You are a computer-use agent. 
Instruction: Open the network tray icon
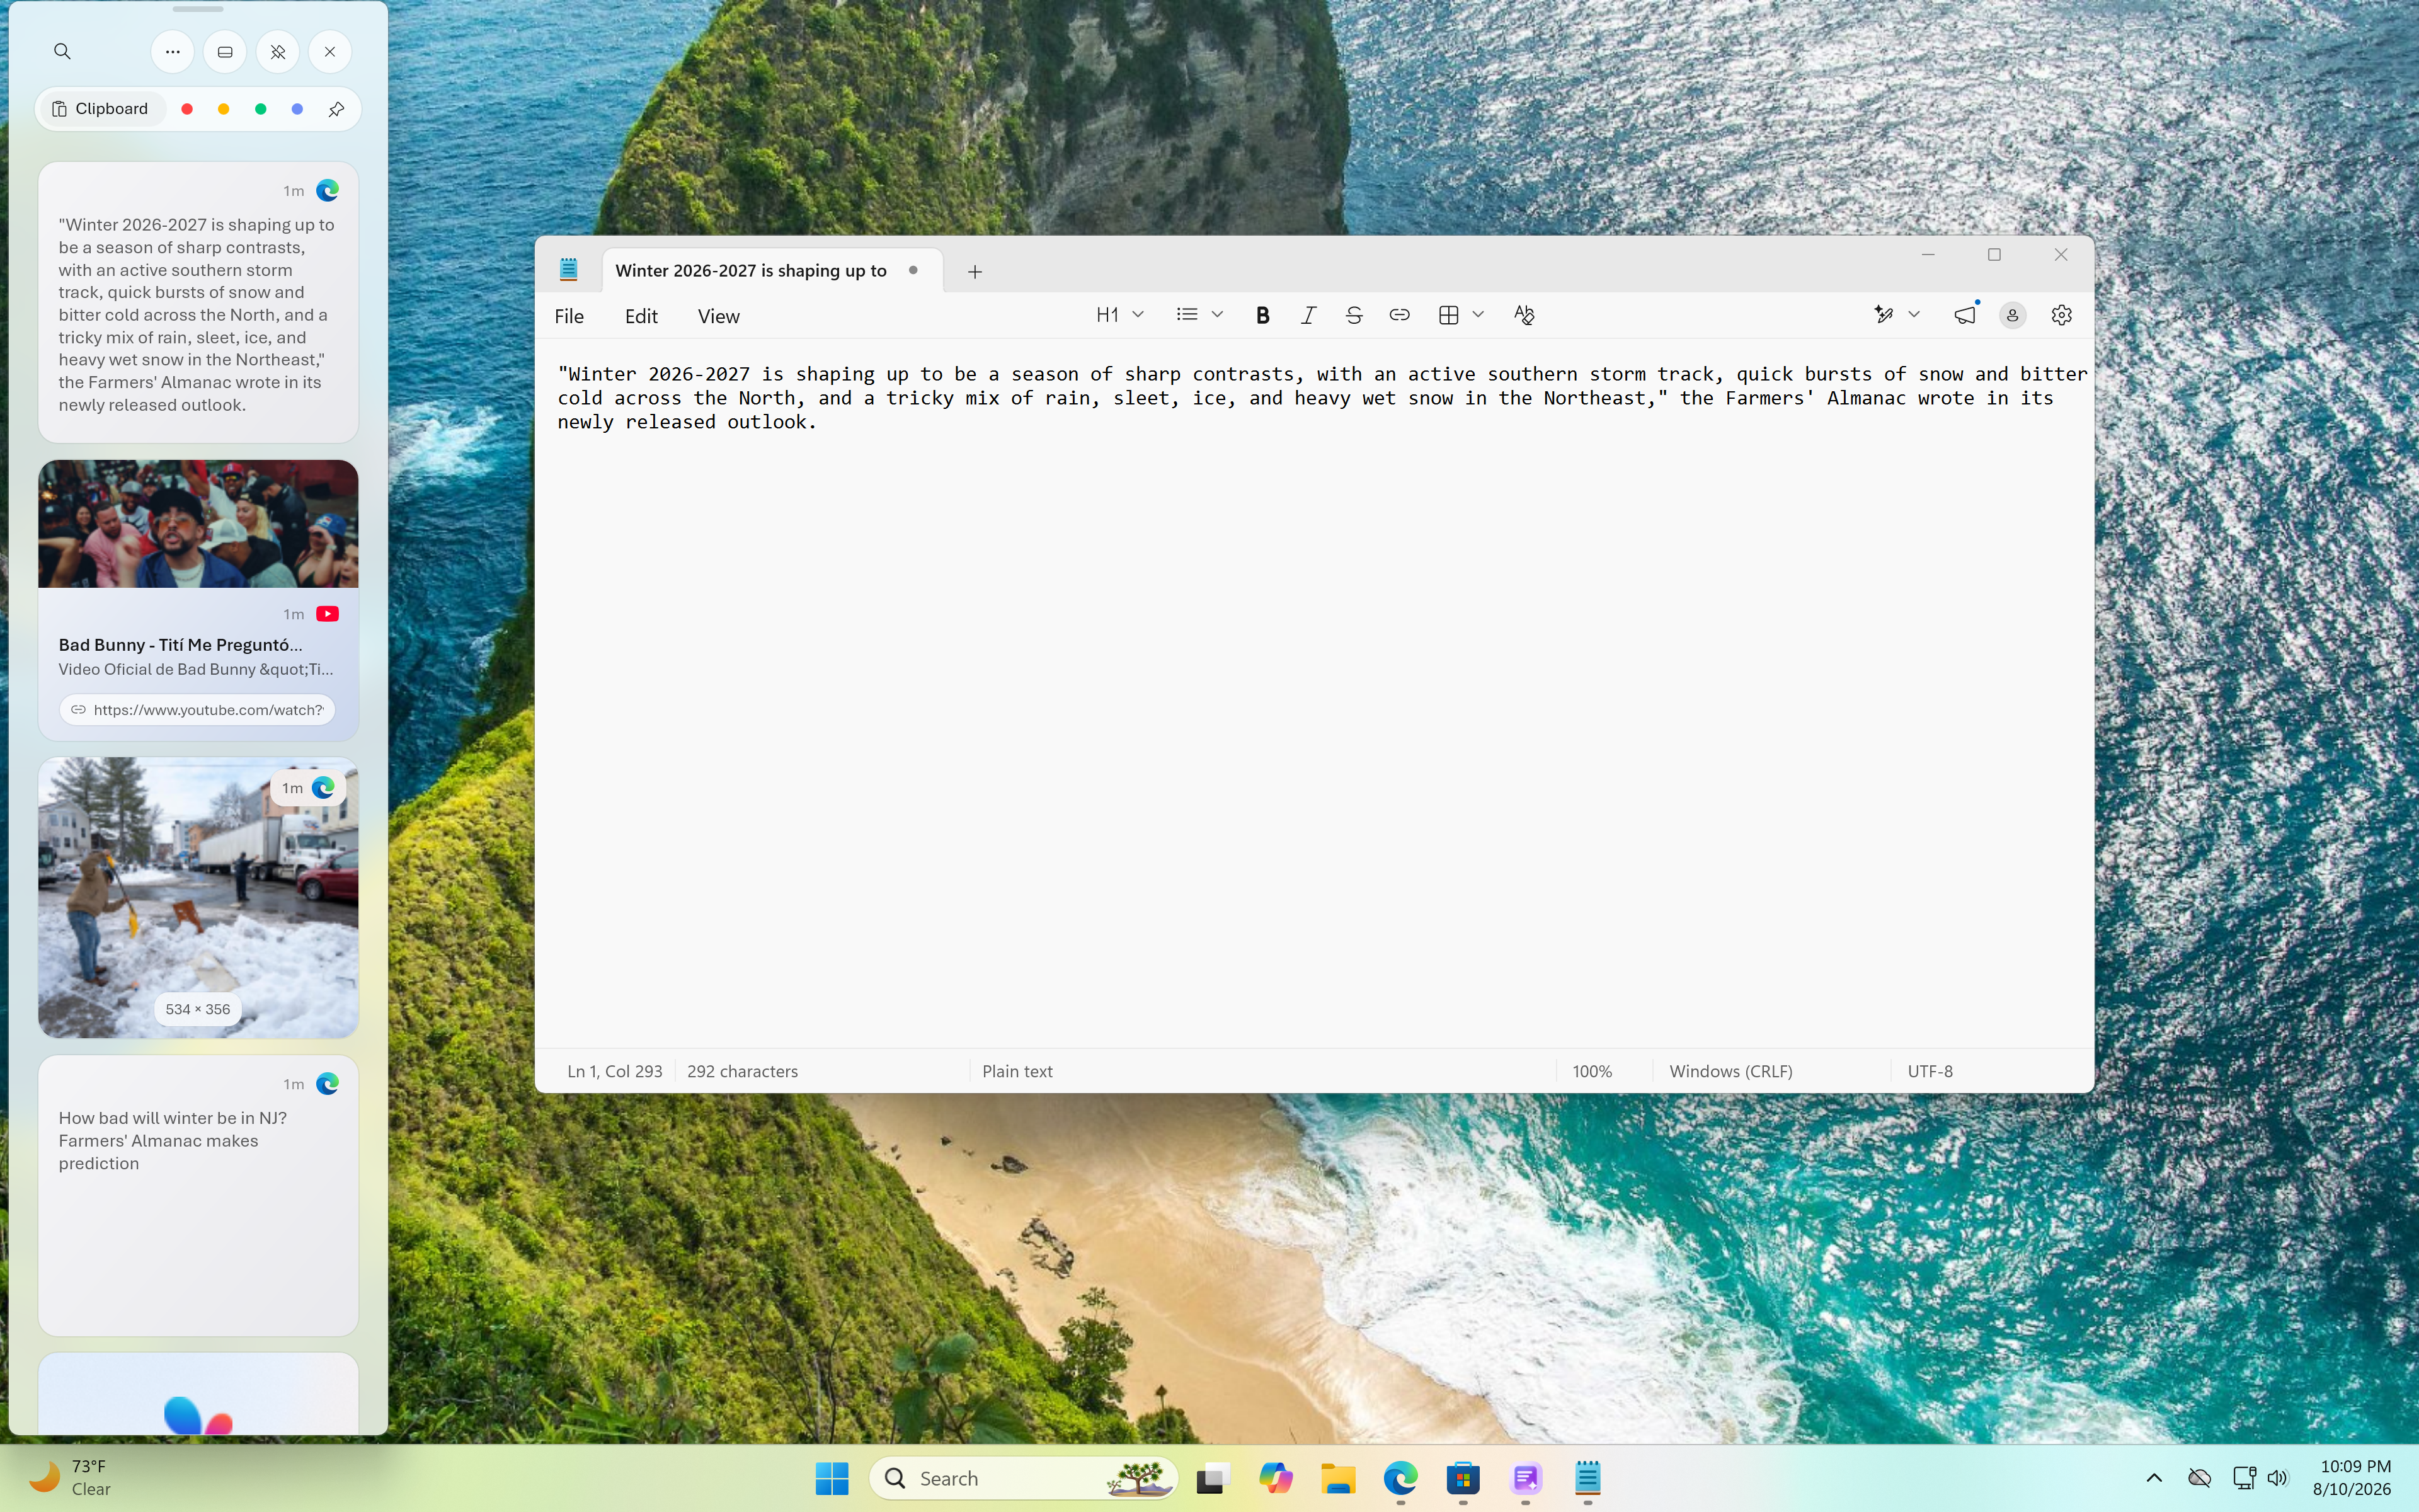tap(2244, 1478)
